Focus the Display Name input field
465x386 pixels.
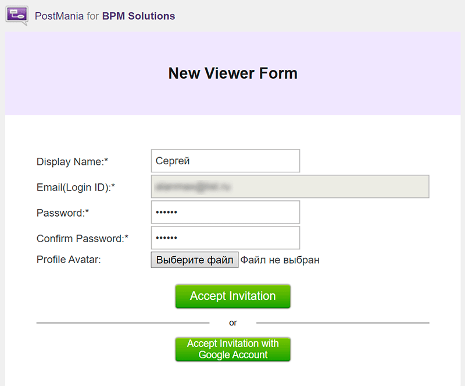coord(225,161)
